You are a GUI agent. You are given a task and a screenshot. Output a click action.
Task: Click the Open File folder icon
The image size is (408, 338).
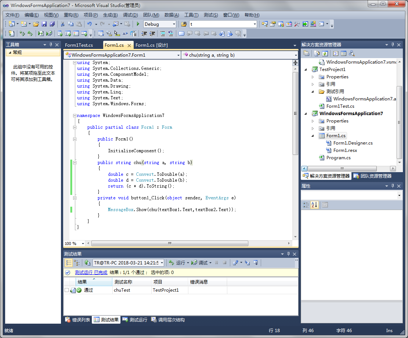click(36, 24)
